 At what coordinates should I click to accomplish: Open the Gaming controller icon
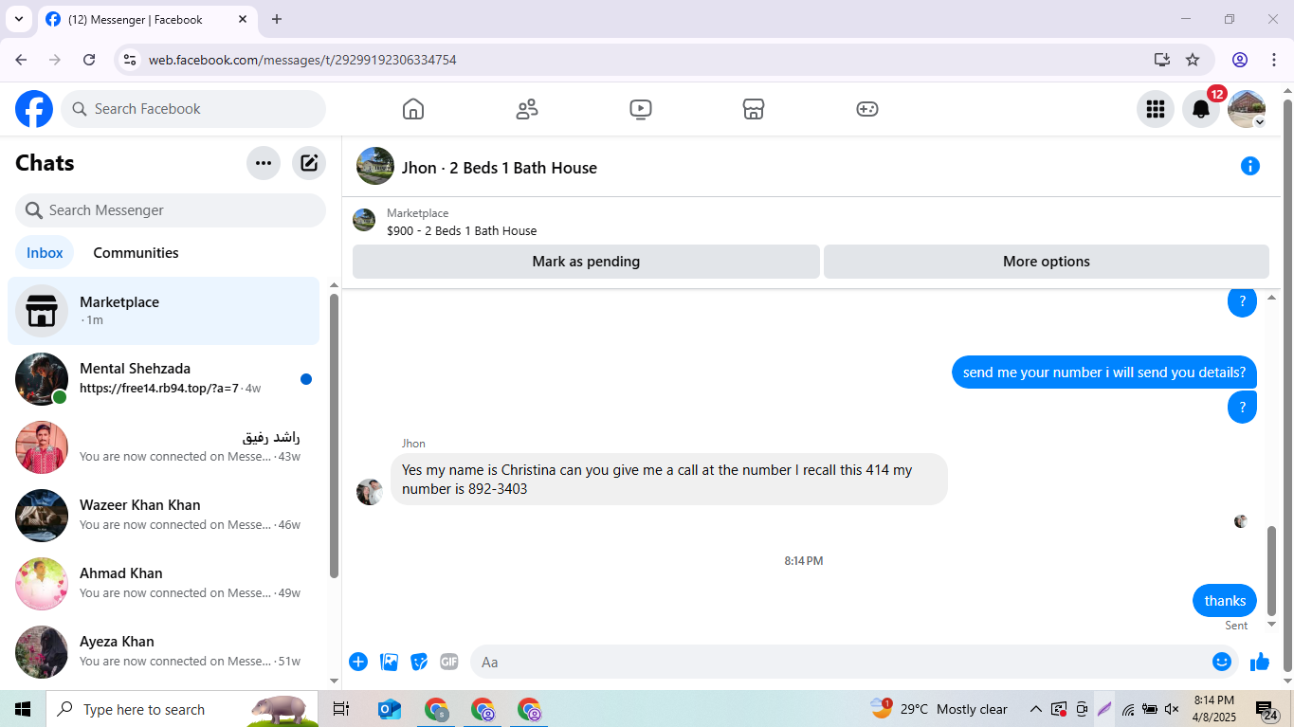pyautogui.click(x=867, y=109)
